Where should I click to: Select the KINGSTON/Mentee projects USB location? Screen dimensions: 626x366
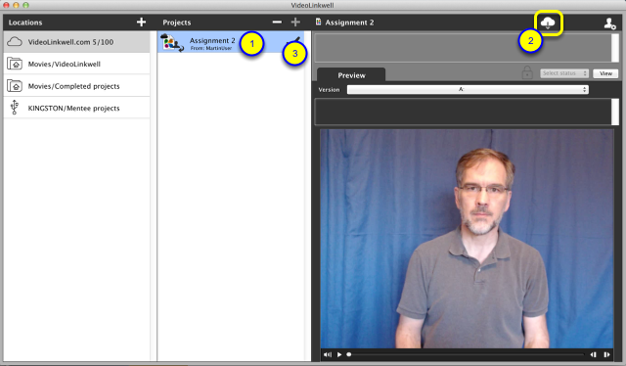tap(76, 108)
